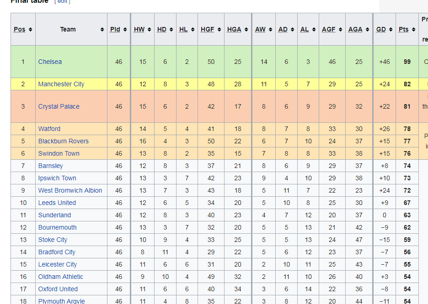
Task: Open the Leicester City link
Action: (x=58, y=264)
